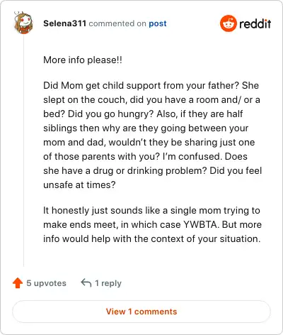Click the "View 1 comments" button
The width and height of the screenshot is (283, 335).
pos(141,312)
